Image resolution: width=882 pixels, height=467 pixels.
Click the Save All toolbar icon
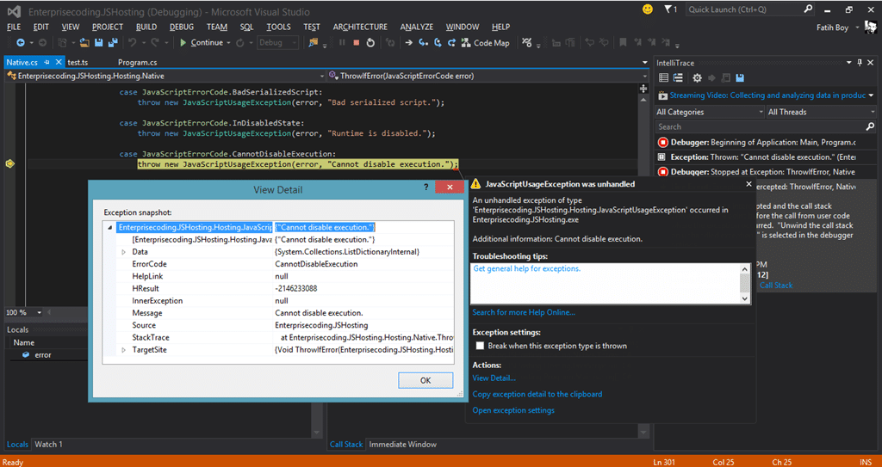113,43
